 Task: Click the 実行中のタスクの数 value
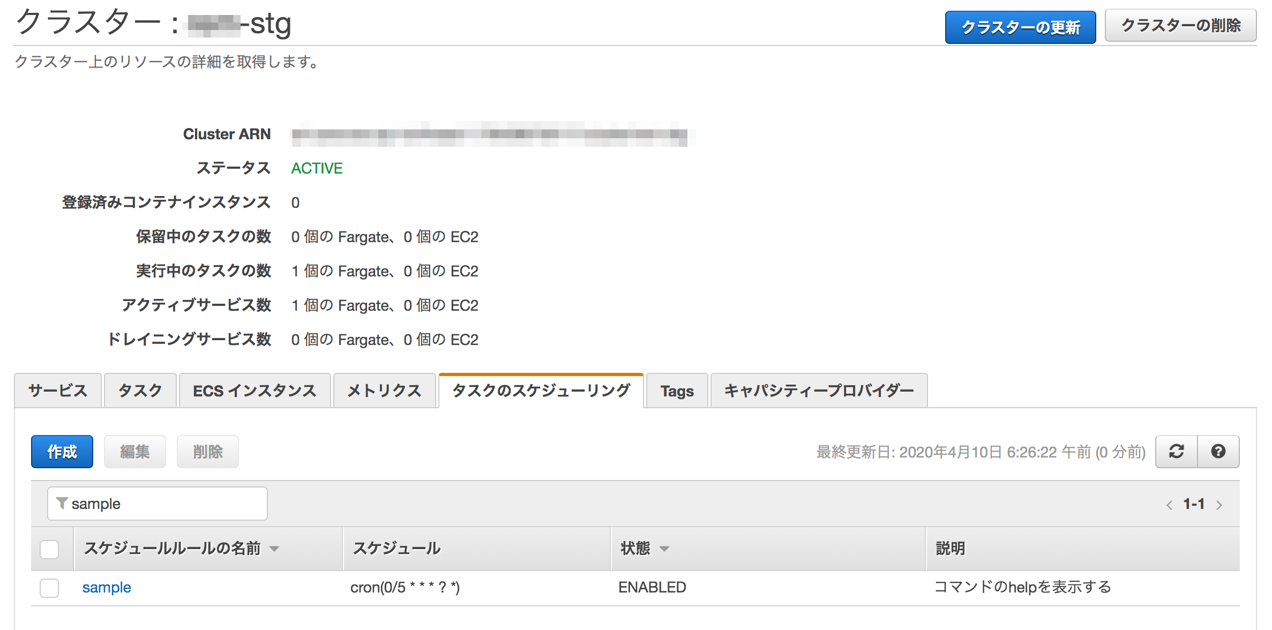pyautogui.click(x=385, y=271)
